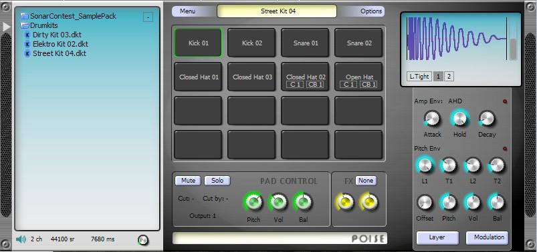537x252 pixels.
Task: Click C 1 tag on Open Hat pad
Action: tap(348, 85)
